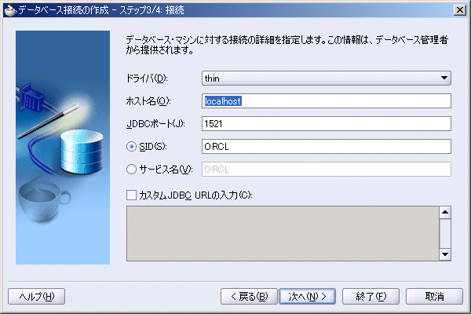Open the ドライバ thin dropdown

click(327, 78)
